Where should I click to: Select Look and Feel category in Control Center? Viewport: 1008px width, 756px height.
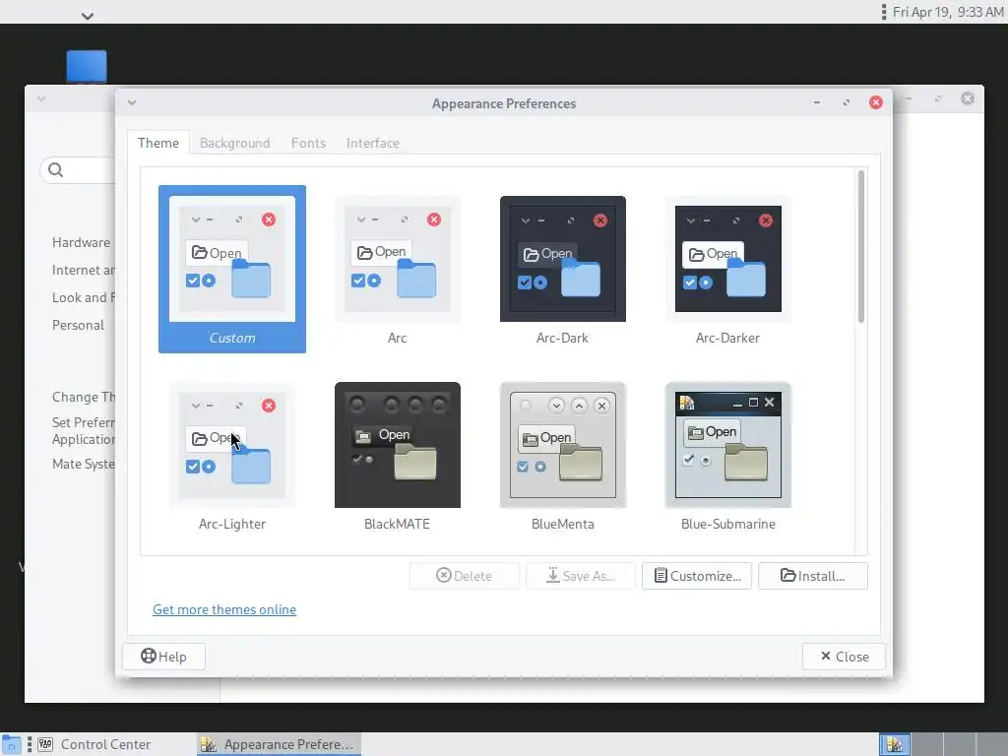[83, 297]
